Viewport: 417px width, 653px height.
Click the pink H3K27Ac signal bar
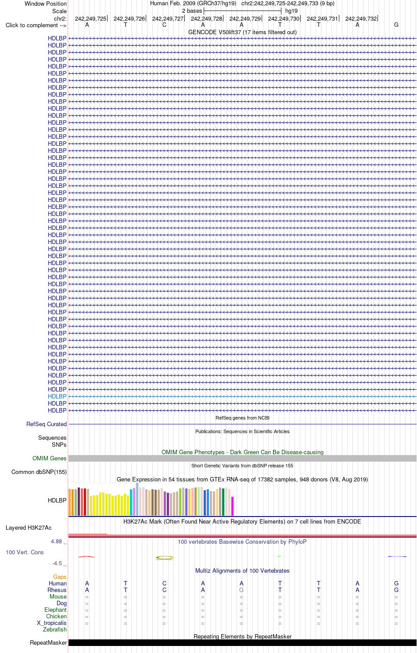242,535
